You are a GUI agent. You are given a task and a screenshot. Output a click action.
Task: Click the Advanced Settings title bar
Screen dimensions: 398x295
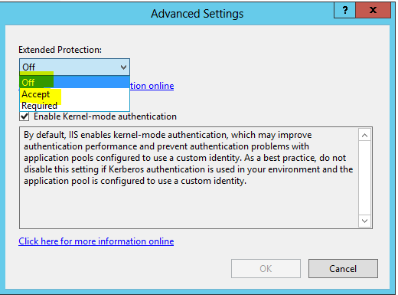(197, 14)
